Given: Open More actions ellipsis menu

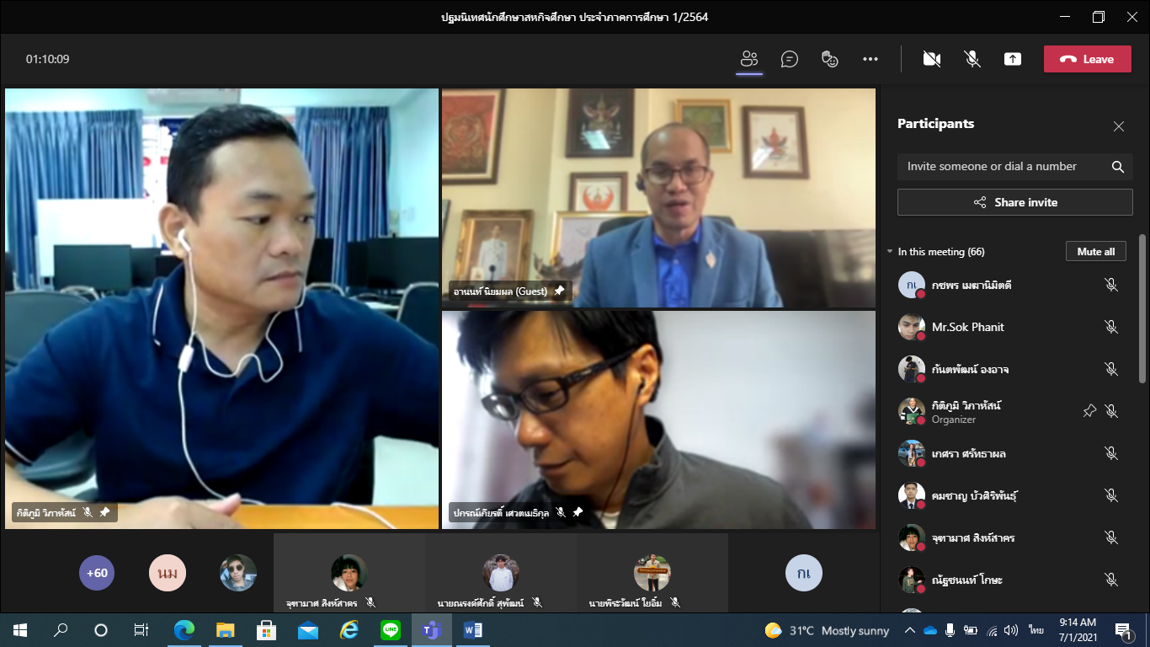Looking at the screenshot, I should 870,59.
